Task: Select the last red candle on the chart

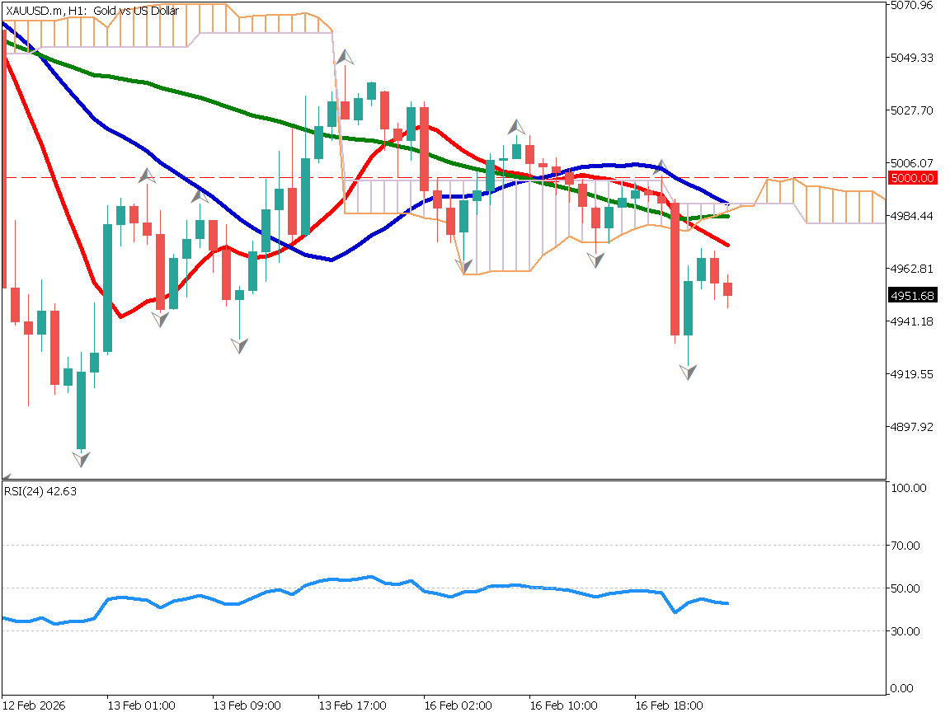Action: 727,288
